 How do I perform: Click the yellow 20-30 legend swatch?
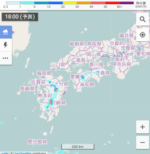tap(70, 3)
